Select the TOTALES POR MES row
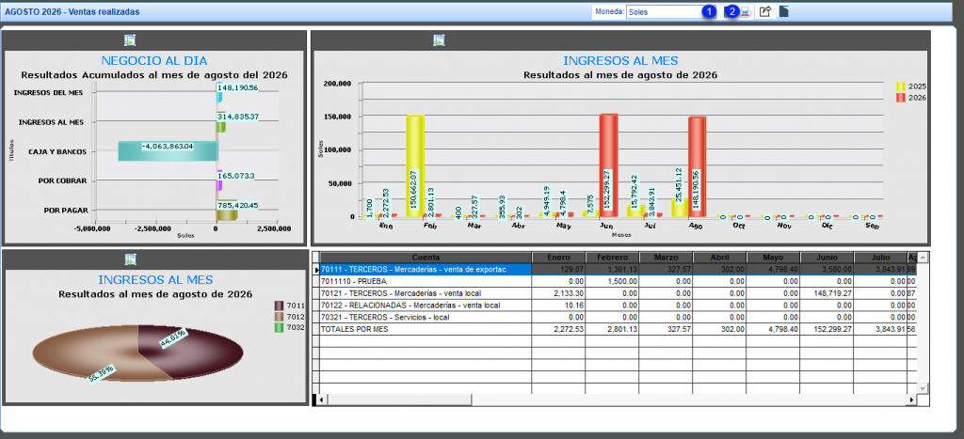Screen dimensions: 964x439 coord(614,329)
